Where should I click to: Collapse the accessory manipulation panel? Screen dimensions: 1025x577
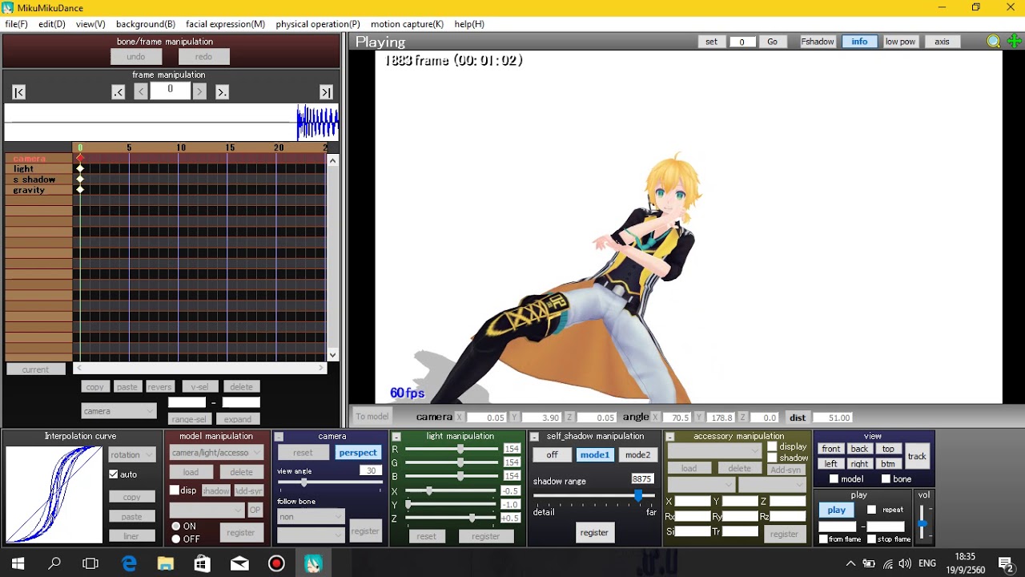tap(670, 437)
